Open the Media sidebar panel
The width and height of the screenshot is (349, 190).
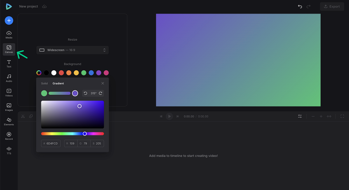pos(9,35)
